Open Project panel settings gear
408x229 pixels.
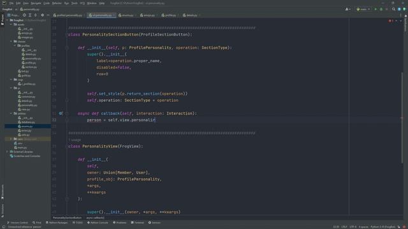point(43,15)
